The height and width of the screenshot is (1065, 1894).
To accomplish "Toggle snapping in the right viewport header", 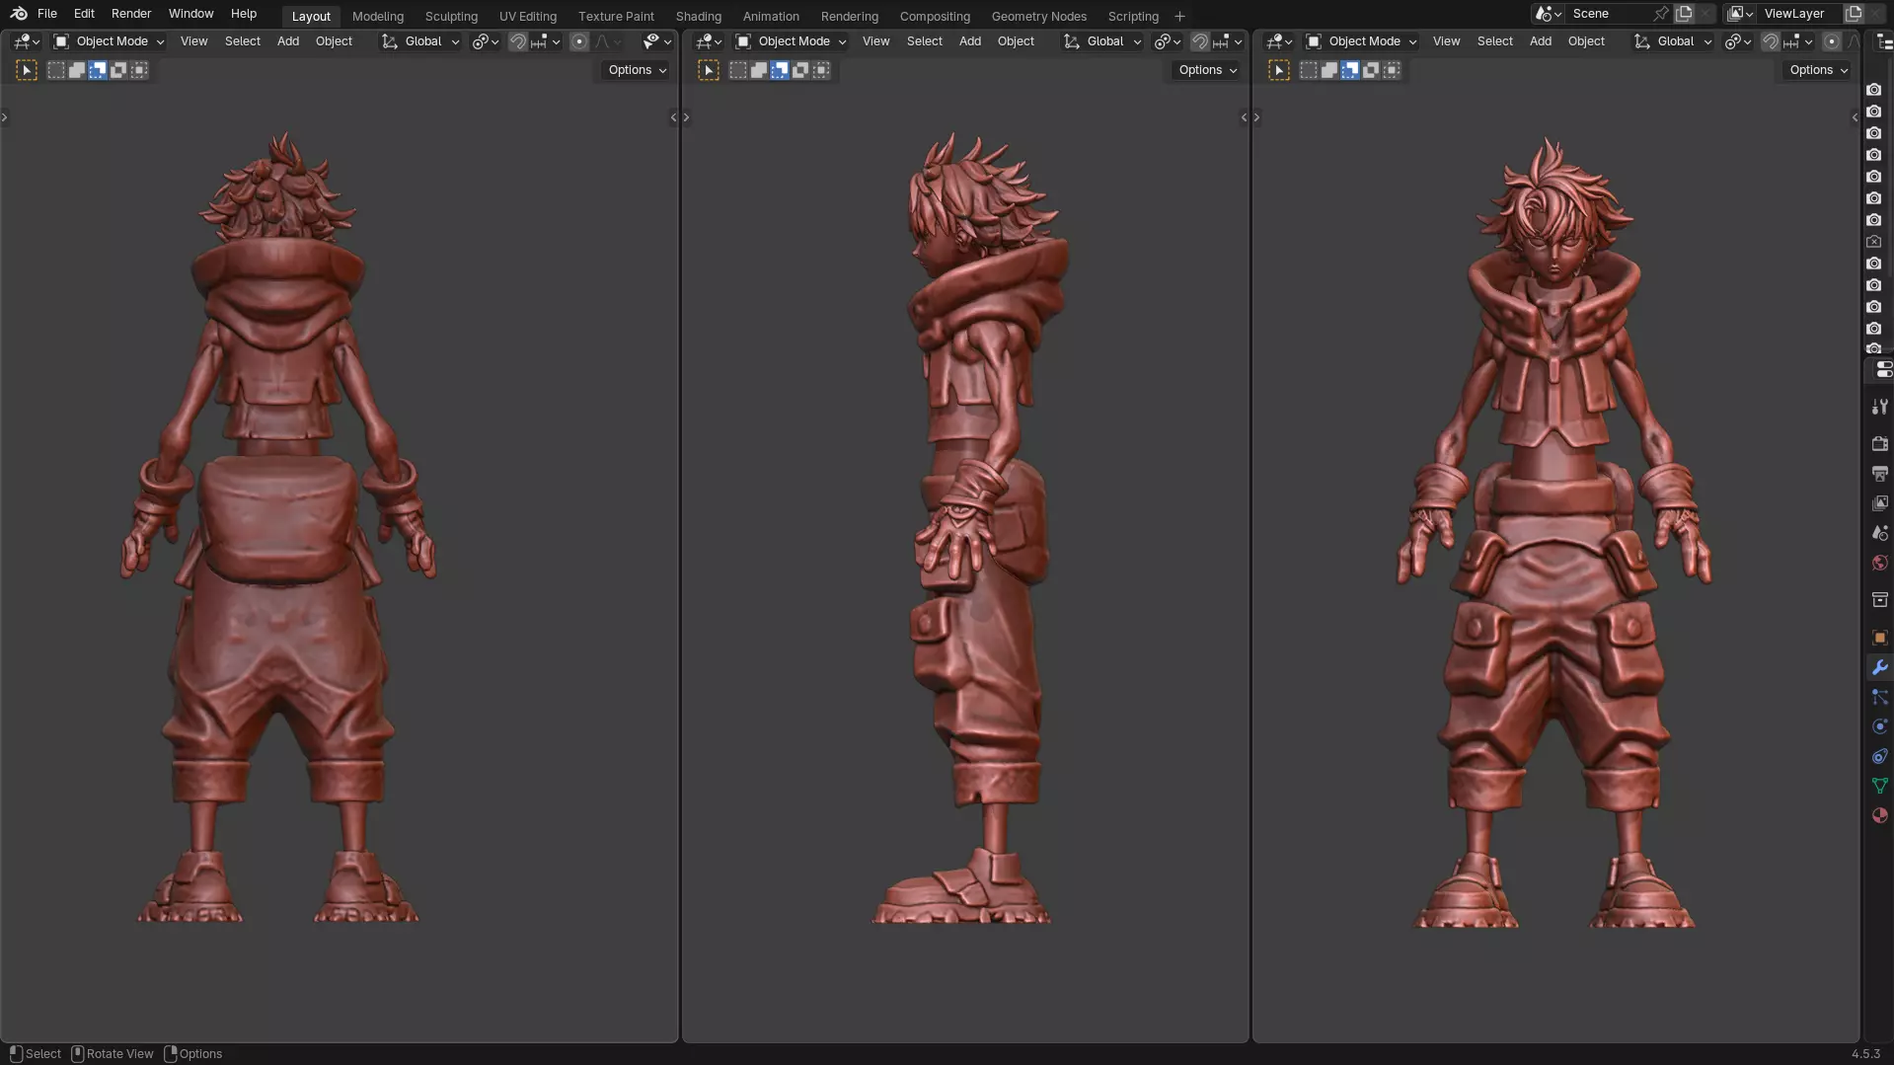I will coord(1771,41).
